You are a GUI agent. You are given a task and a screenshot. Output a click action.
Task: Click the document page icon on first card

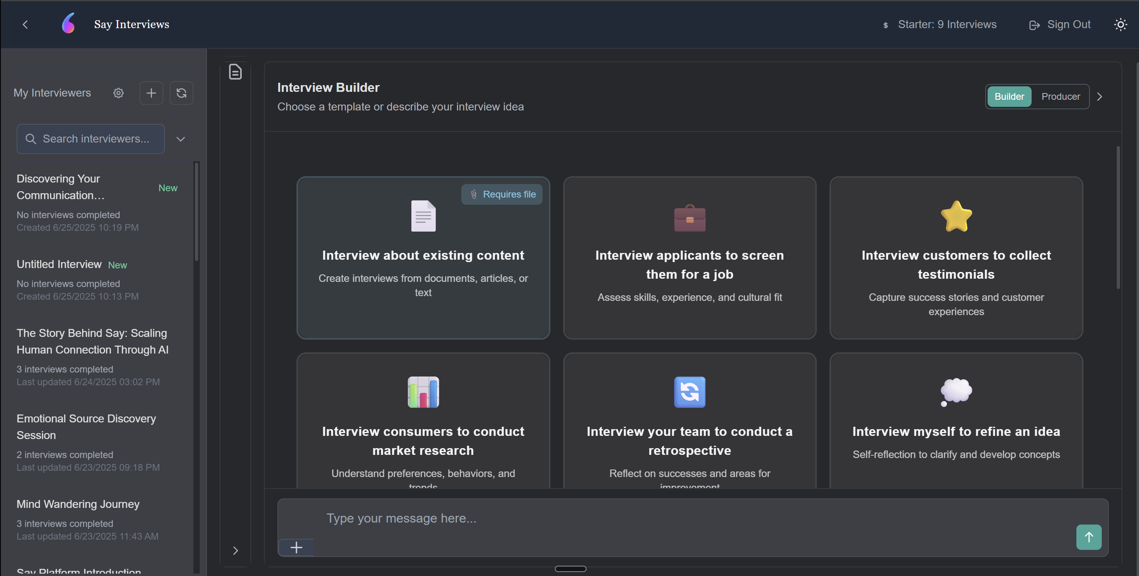click(x=423, y=216)
